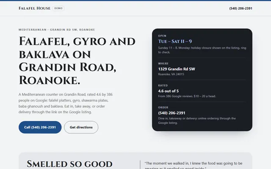Screen dimensions: 271x169
Task: Click the 1329 Grandin Rd SW address
Action: tap(177, 69)
